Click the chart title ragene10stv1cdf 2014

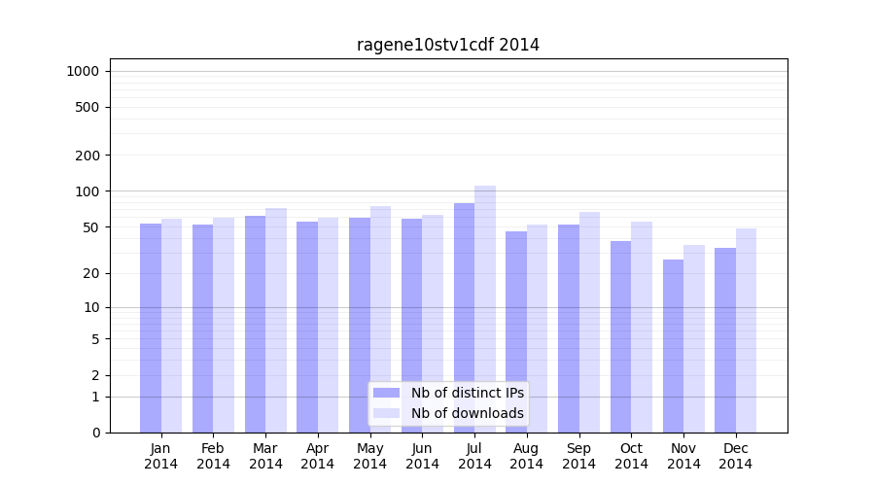(x=447, y=45)
